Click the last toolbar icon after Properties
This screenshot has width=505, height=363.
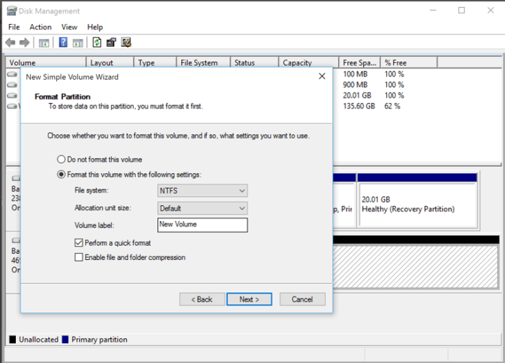pyautogui.click(x=126, y=43)
